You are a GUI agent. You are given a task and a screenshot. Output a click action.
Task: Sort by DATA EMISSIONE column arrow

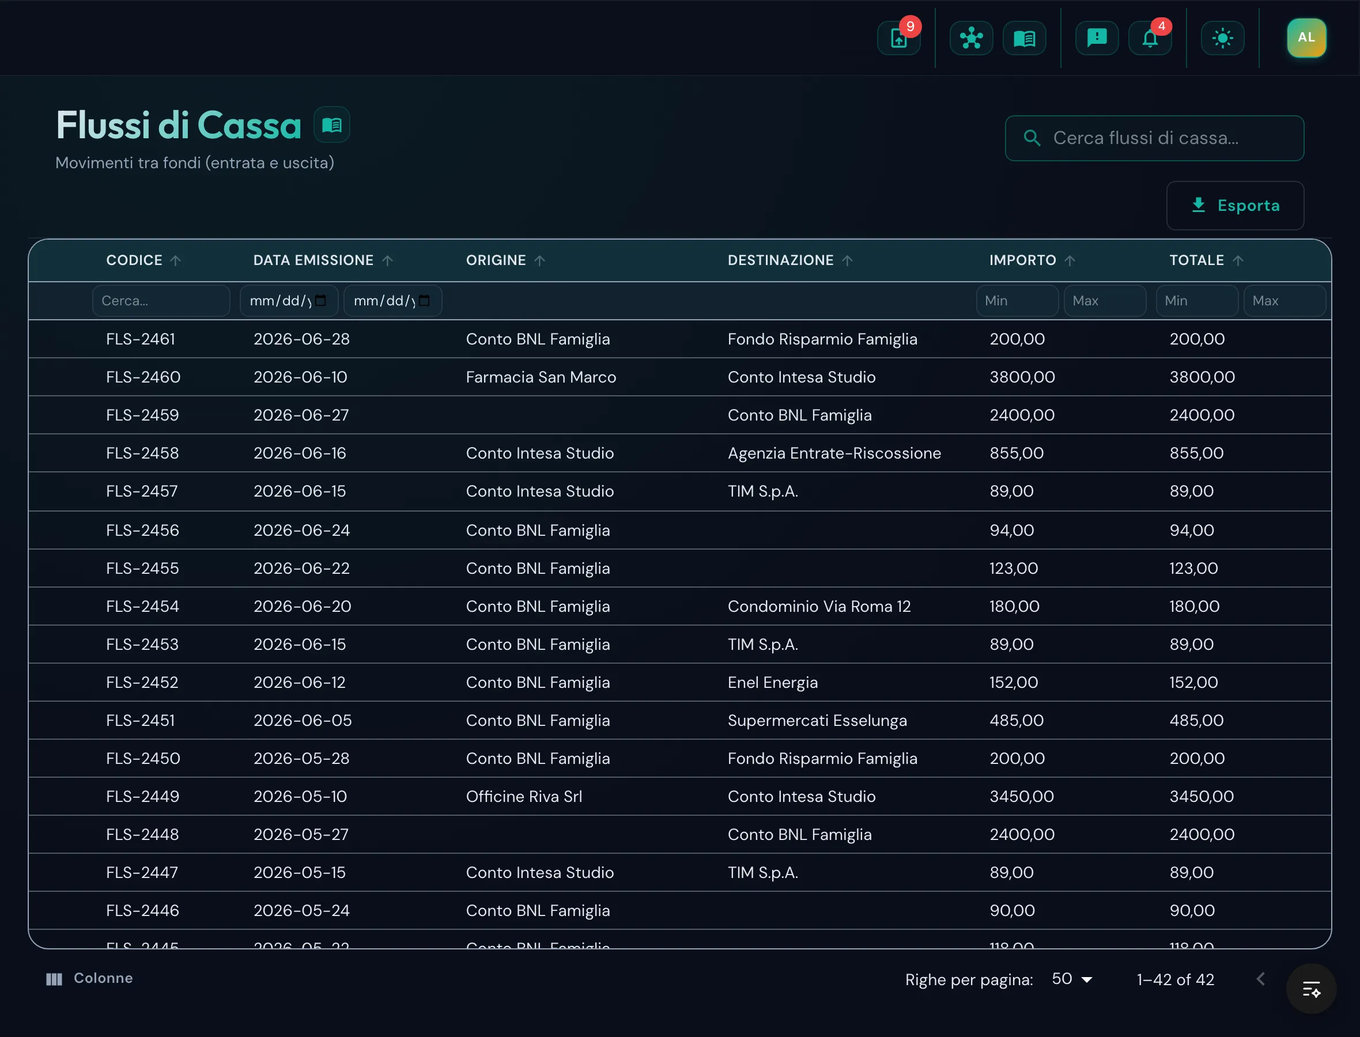pyautogui.click(x=387, y=260)
